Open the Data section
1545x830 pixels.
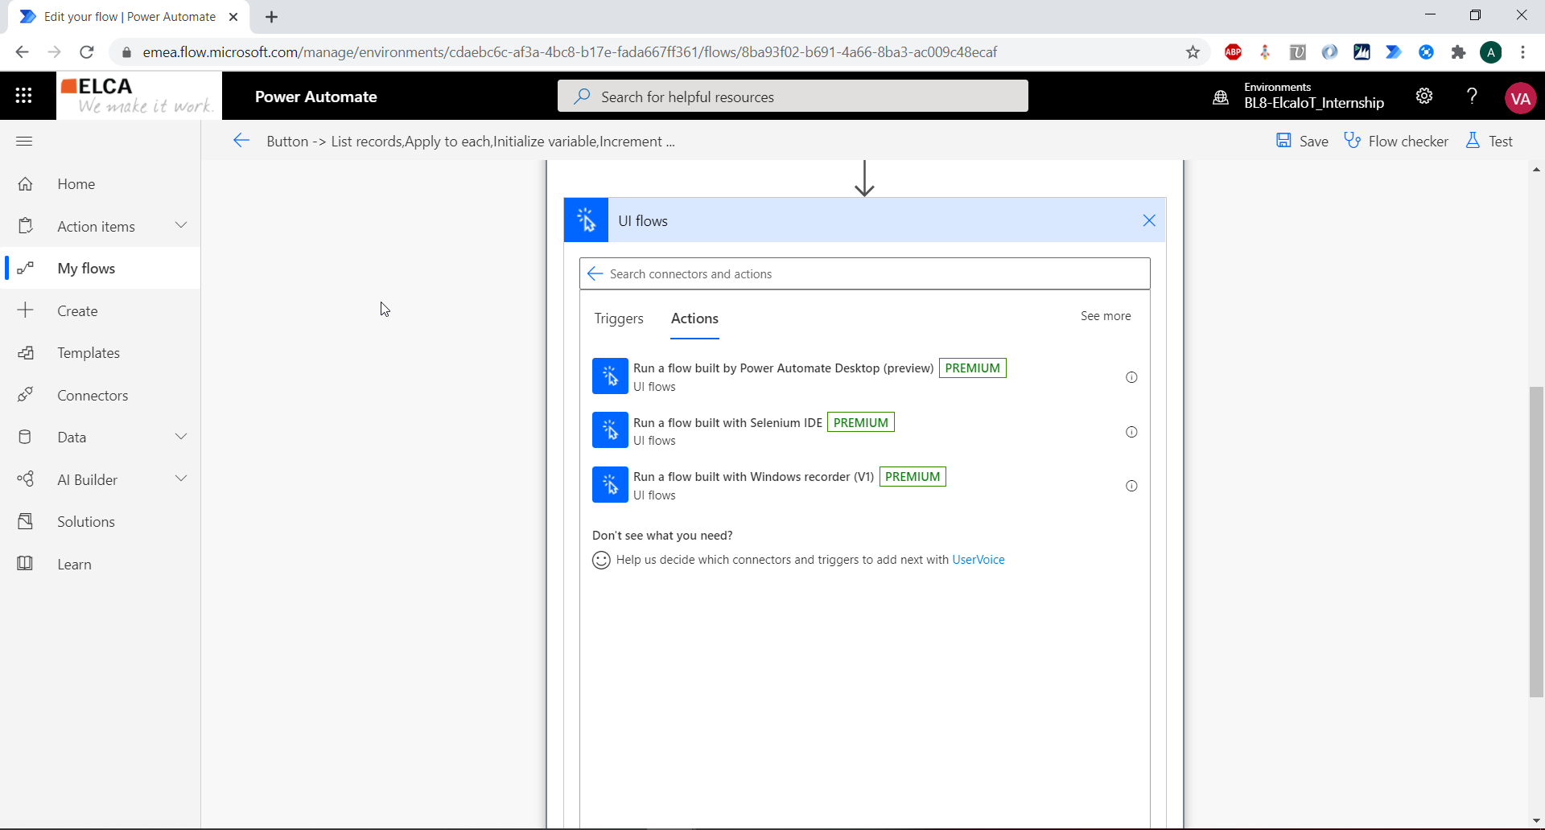coord(72,438)
